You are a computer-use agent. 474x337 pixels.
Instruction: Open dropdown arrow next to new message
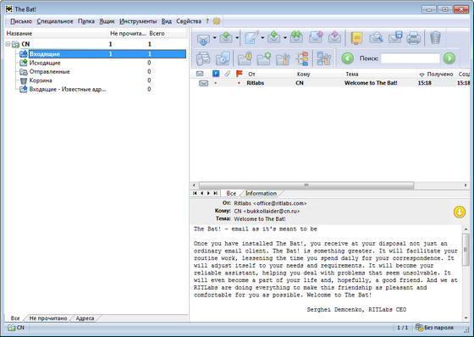262,38
